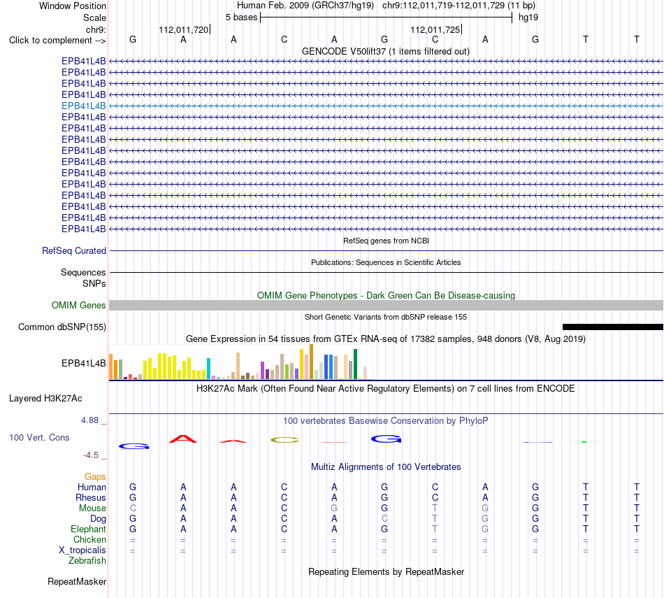This screenshot has width=664, height=598.
Task: Click the blue G PhyloP logo letter at the first base
Action: (x=133, y=446)
